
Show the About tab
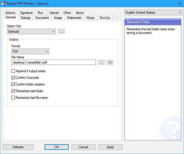point(80,12)
